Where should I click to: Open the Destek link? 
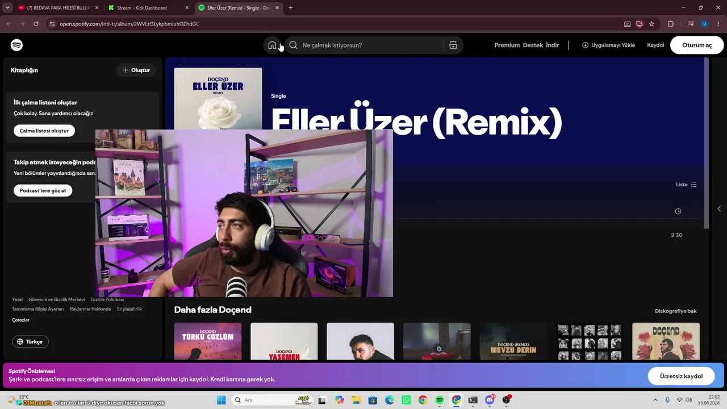pyautogui.click(x=533, y=45)
